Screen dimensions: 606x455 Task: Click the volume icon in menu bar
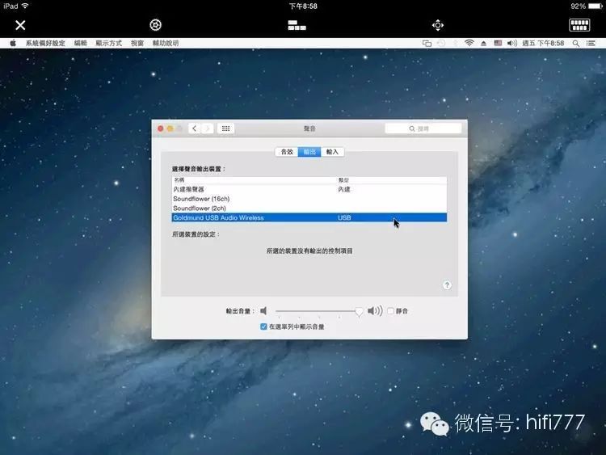(x=512, y=44)
